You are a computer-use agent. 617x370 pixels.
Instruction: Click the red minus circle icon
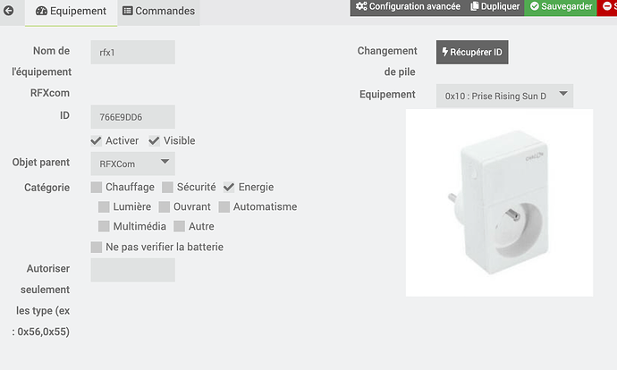(607, 6)
